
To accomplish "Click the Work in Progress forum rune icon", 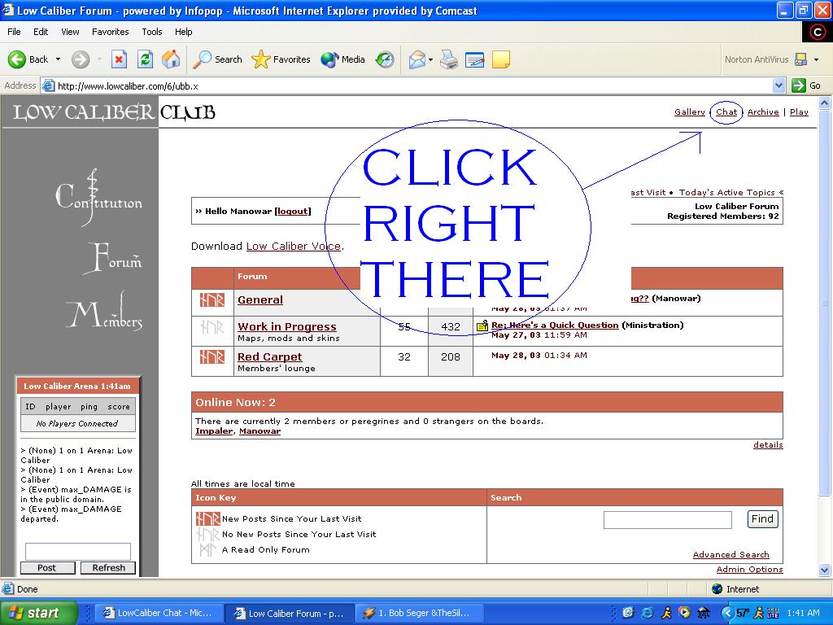I will tap(212, 326).
